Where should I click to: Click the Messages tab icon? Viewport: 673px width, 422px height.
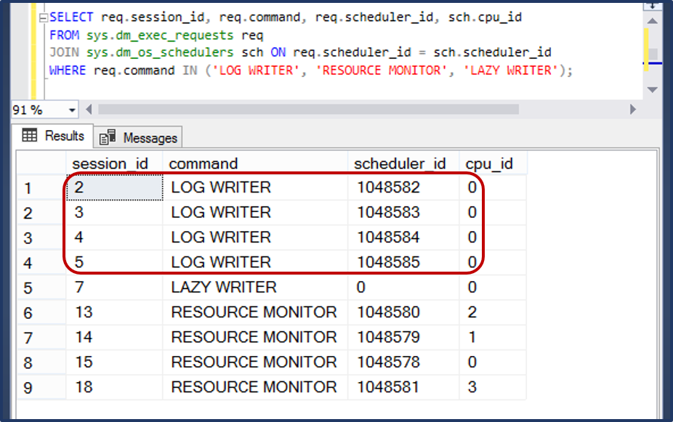point(107,137)
